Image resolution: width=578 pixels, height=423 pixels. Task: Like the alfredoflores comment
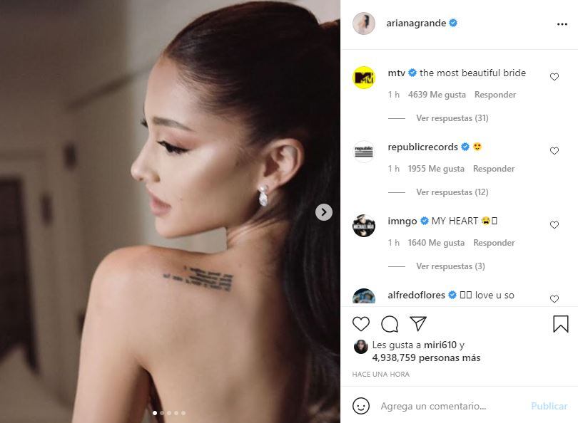pyautogui.click(x=554, y=298)
